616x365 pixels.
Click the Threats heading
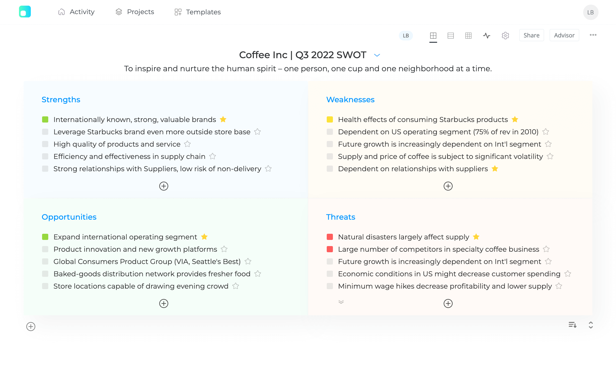pos(341,217)
